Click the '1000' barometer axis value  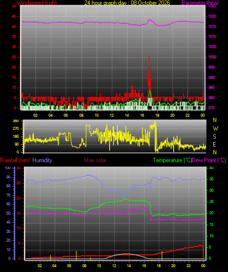tap(212, 57)
